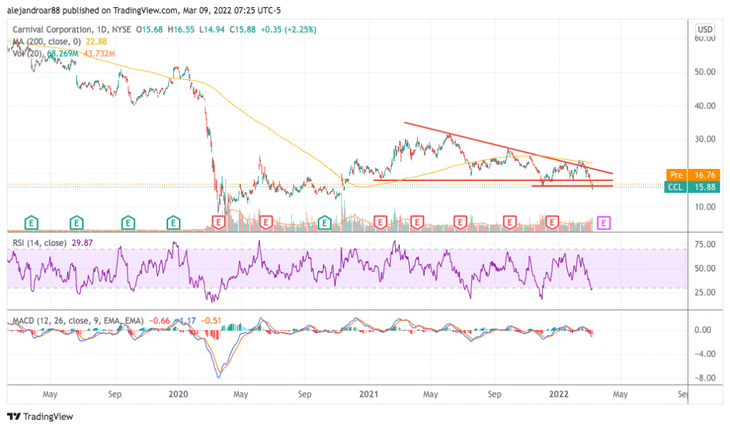The width and height of the screenshot is (730, 429).
Task: Click the green E marker just before 2020
Action: pyautogui.click(x=173, y=223)
